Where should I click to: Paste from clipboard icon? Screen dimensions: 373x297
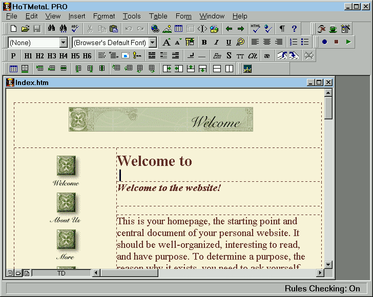tap(114, 29)
